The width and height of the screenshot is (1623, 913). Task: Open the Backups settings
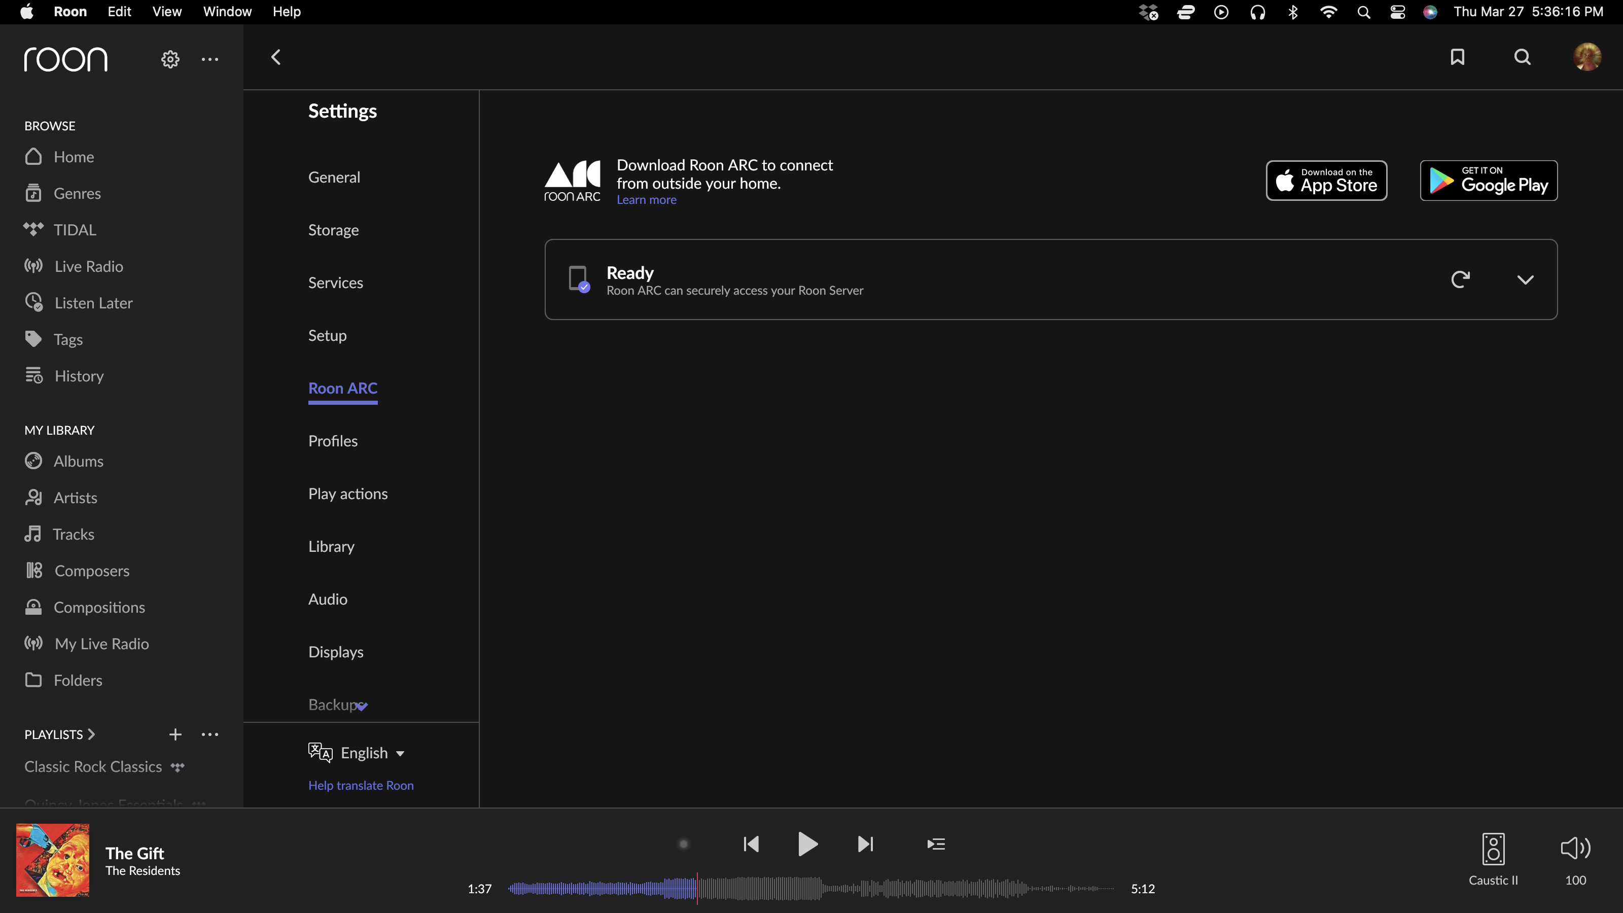(x=336, y=705)
